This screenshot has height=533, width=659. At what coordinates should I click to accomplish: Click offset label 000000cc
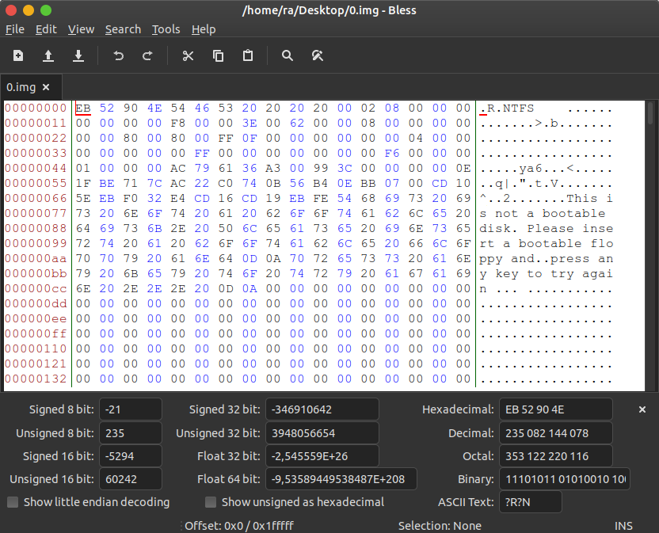[36, 288]
